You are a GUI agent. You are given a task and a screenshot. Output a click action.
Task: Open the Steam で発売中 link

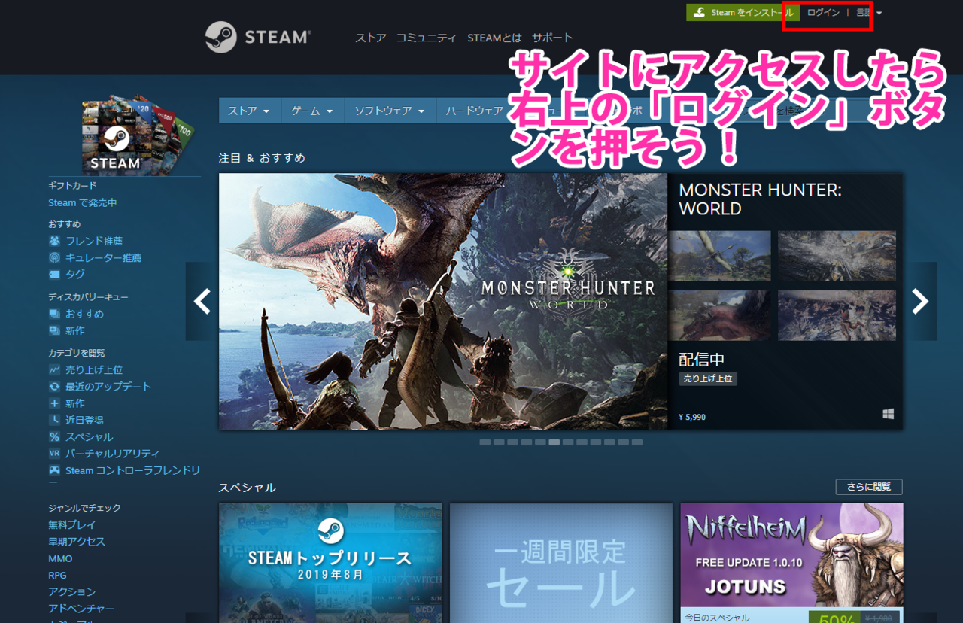tap(83, 202)
